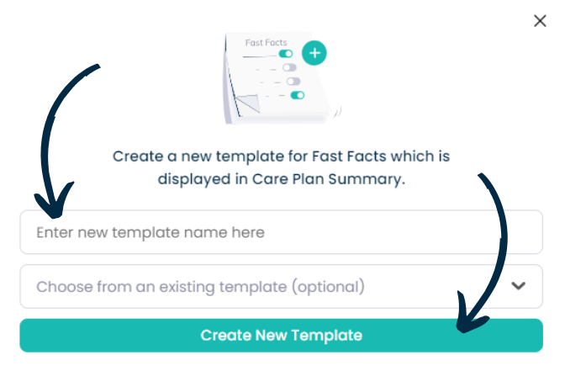565x371 pixels.
Task: Click the "Create a new template" text line
Action: pos(281,156)
